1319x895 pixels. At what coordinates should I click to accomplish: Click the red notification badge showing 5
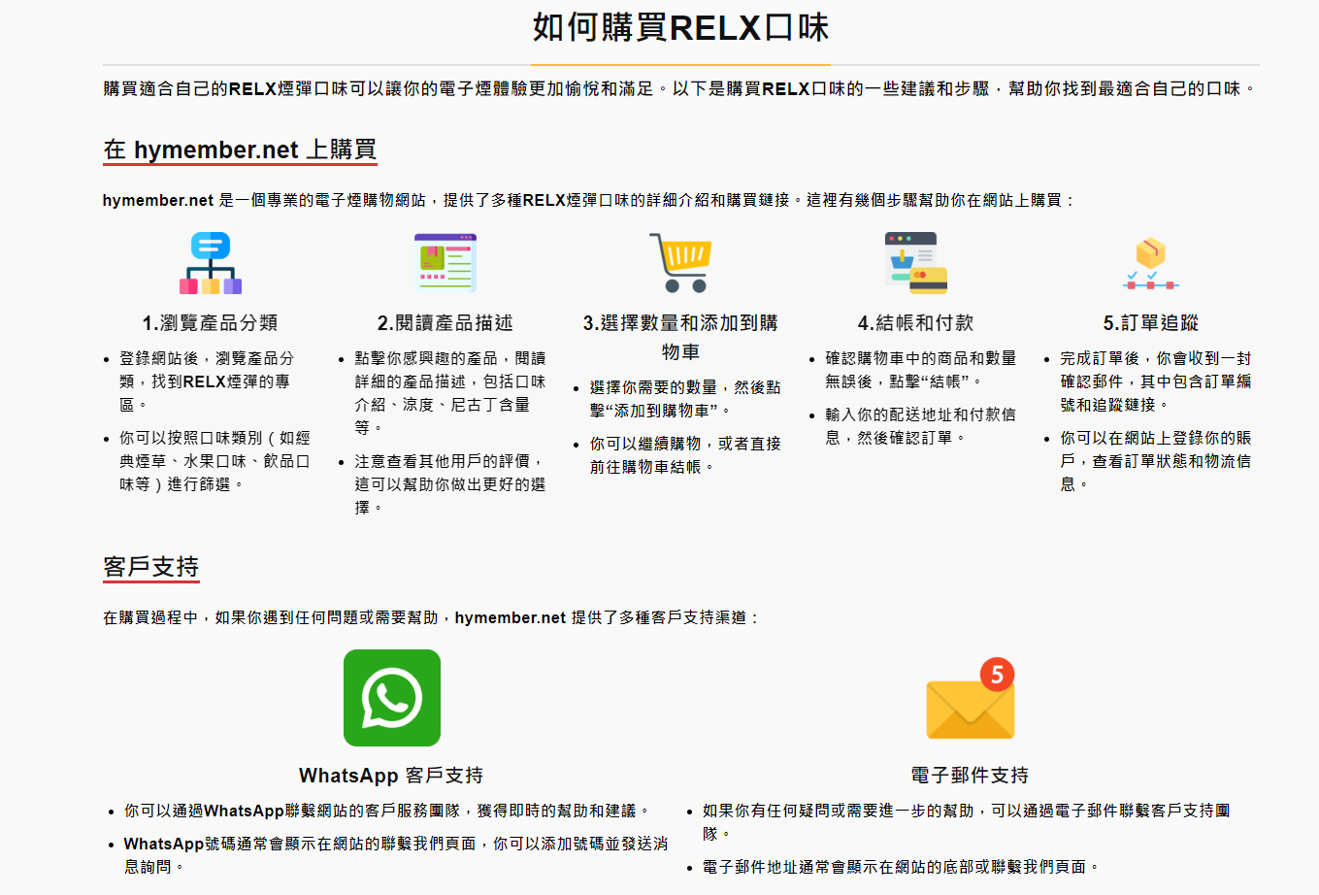997,674
